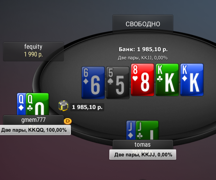Click the Банк: 1 985,10 р. label
216x180 pixels.
(x=143, y=49)
